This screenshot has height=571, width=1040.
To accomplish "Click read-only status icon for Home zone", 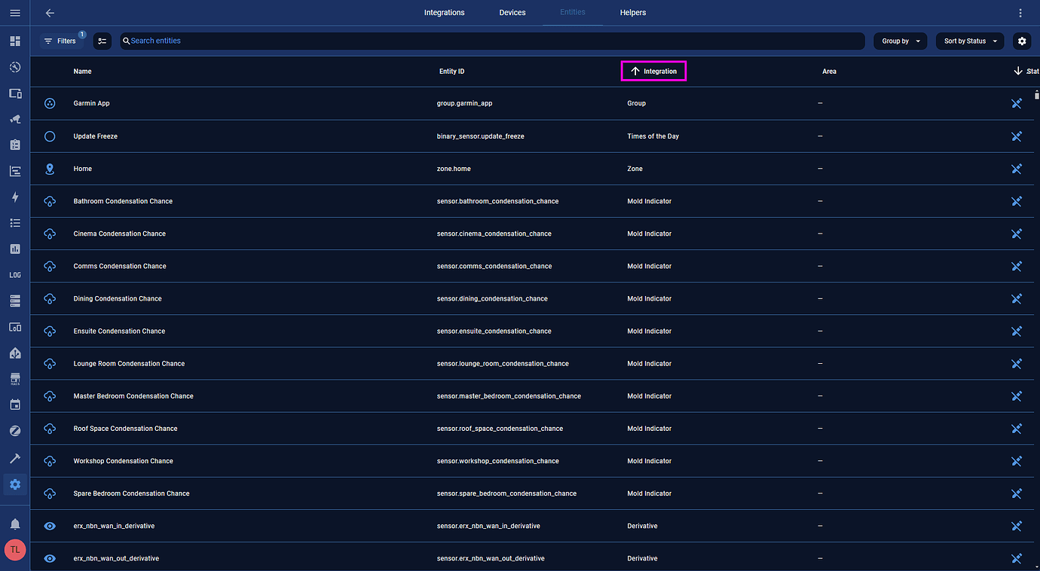I will point(1017,169).
